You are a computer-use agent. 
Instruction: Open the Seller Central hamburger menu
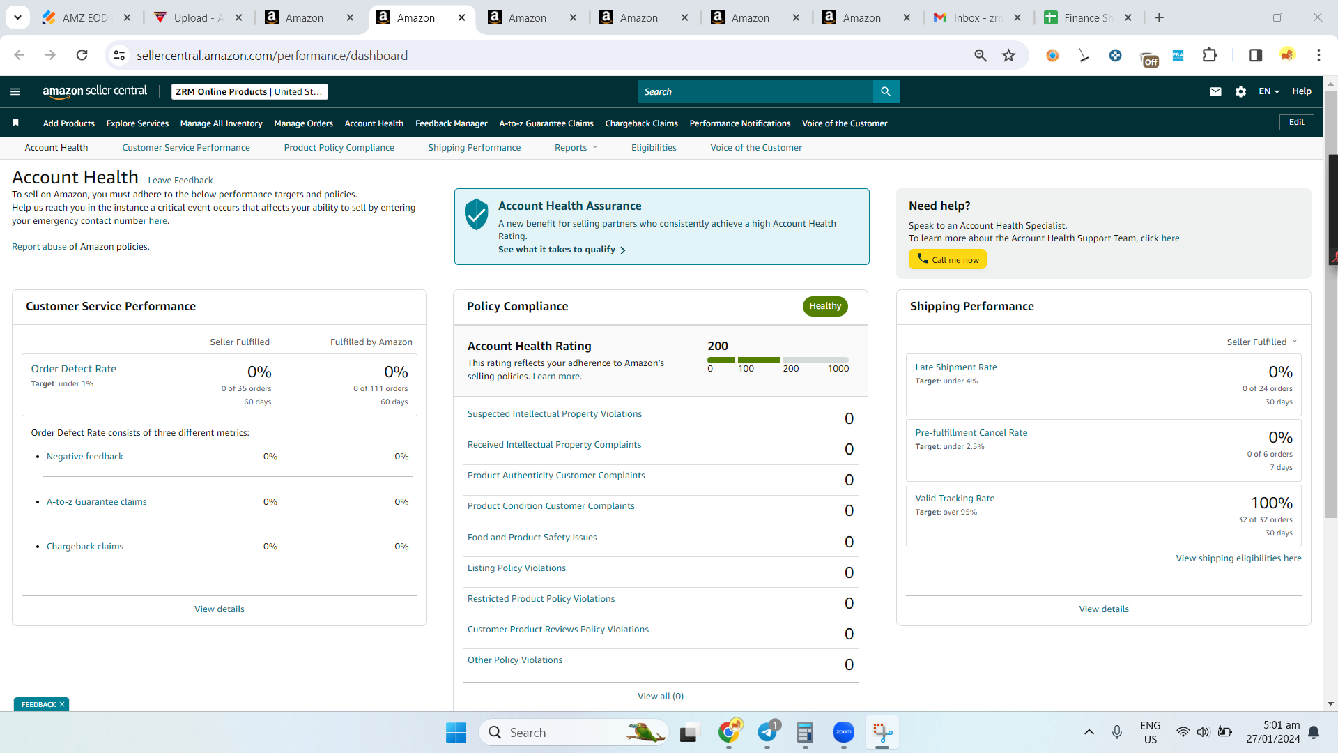click(x=15, y=91)
